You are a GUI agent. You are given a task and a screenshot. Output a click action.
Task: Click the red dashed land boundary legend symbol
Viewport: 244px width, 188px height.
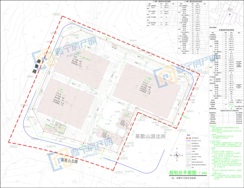click(x=189, y=138)
